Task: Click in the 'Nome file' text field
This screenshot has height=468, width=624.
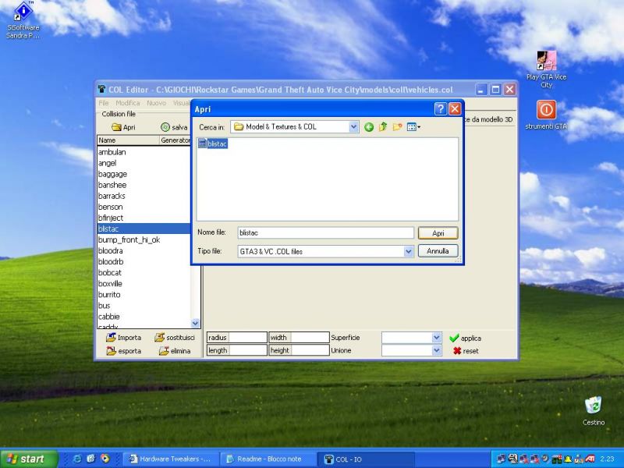Action: click(325, 232)
